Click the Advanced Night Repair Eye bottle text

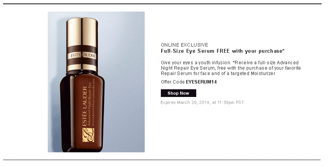click(90, 105)
